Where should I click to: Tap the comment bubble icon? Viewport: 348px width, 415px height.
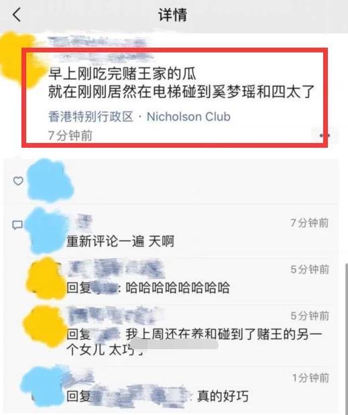point(17,225)
